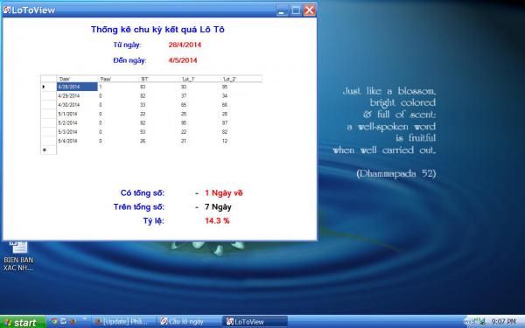
Task: Click the show desktop quick launch icon
Action: click(63, 321)
